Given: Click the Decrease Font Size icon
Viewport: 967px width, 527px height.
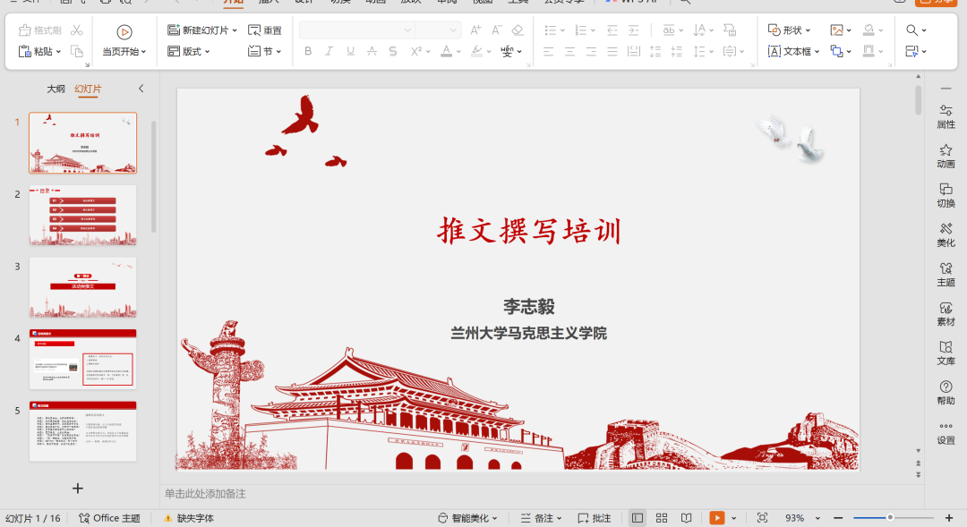Looking at the screenshot, I should (x=496, y=30).
